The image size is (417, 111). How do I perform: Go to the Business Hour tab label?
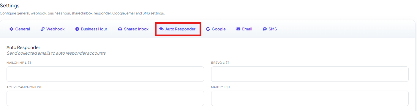(x=94, y=29)
